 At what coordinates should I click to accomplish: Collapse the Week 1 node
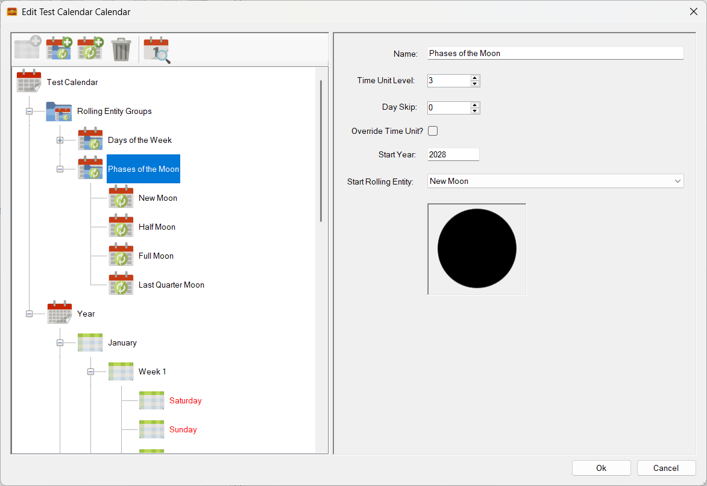pyautogui.click(x=90, y=372)
